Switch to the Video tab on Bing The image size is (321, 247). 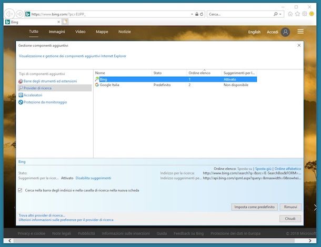pyautogui.click(x=80, y=32)
